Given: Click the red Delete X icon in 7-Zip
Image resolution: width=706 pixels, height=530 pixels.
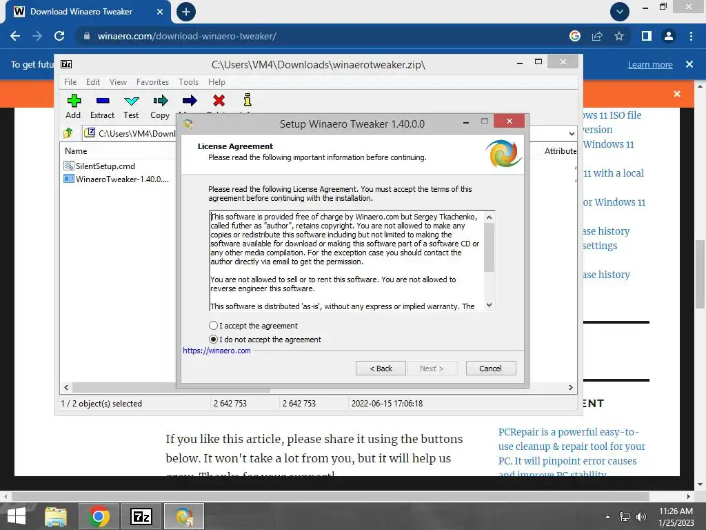Looking at the screenshot, I should pyautogui.click(x=219, y=101).
